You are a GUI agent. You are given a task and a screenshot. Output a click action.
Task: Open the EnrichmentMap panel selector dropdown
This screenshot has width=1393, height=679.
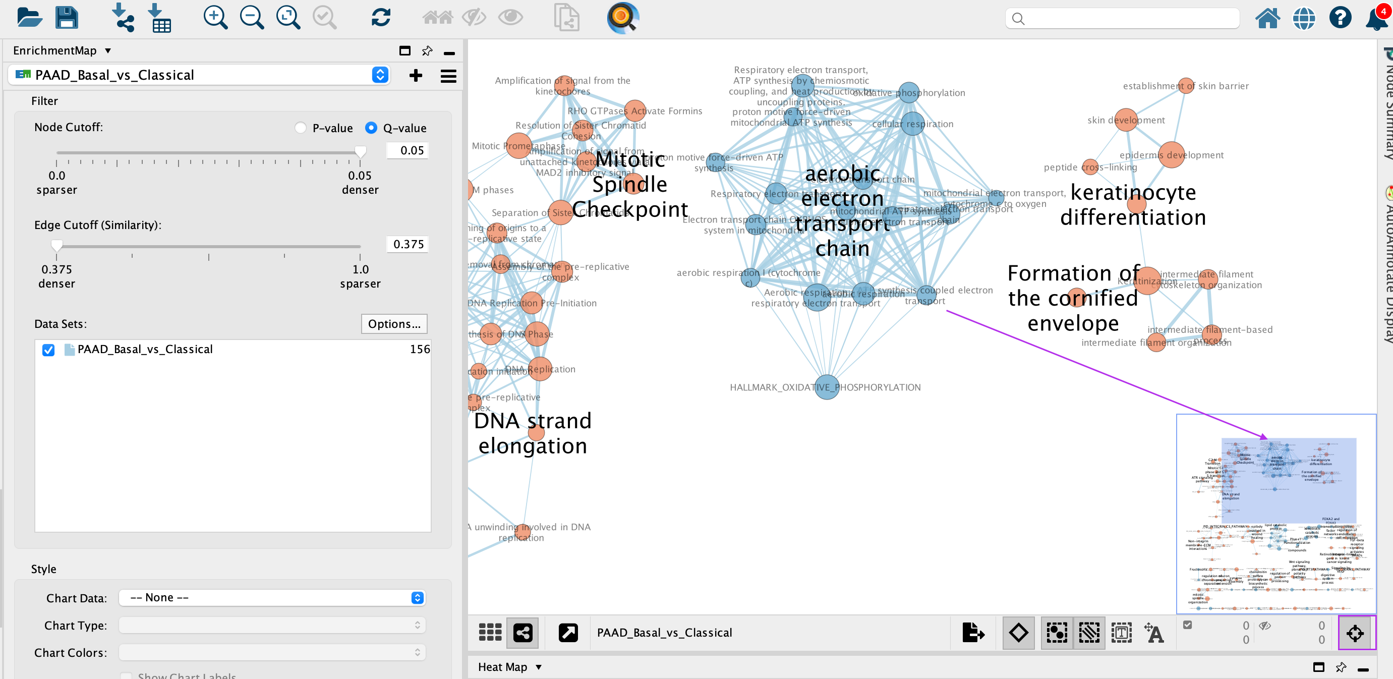[107, 51]
